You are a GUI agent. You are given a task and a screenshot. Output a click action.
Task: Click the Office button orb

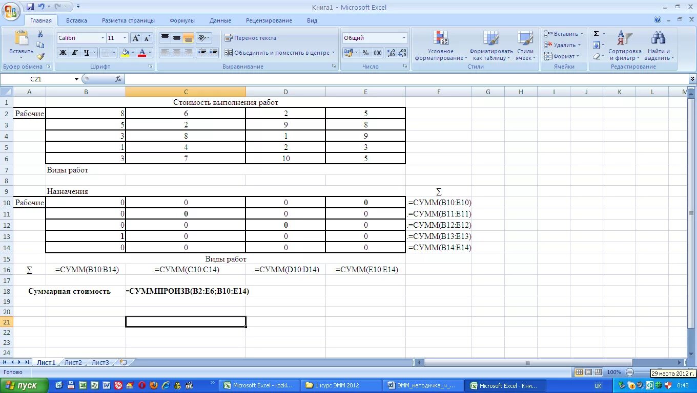pyautogui.click(x=11, y=10)
